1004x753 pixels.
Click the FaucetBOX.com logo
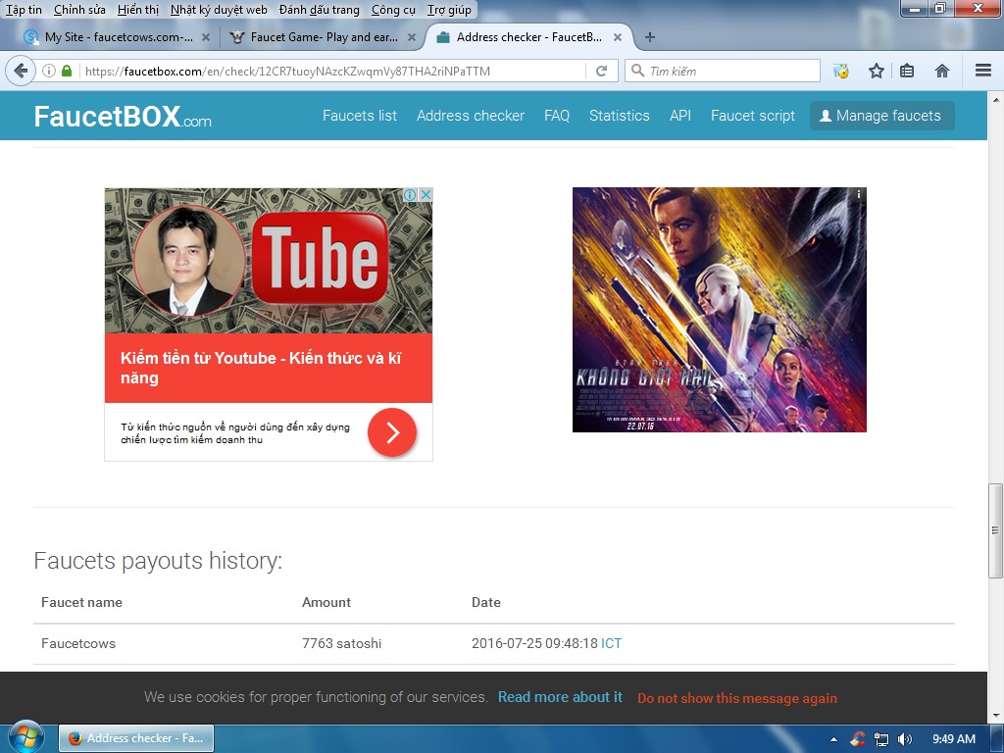[123, 117]
